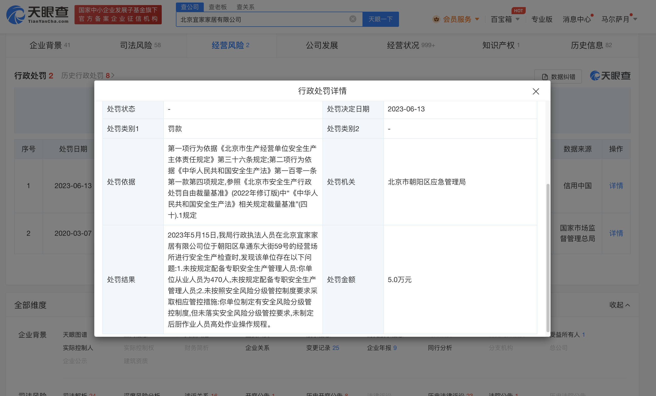The image size is (656, 396).
Task: Select the 处罚类别1 value 罚款
Action: [175, 129]
